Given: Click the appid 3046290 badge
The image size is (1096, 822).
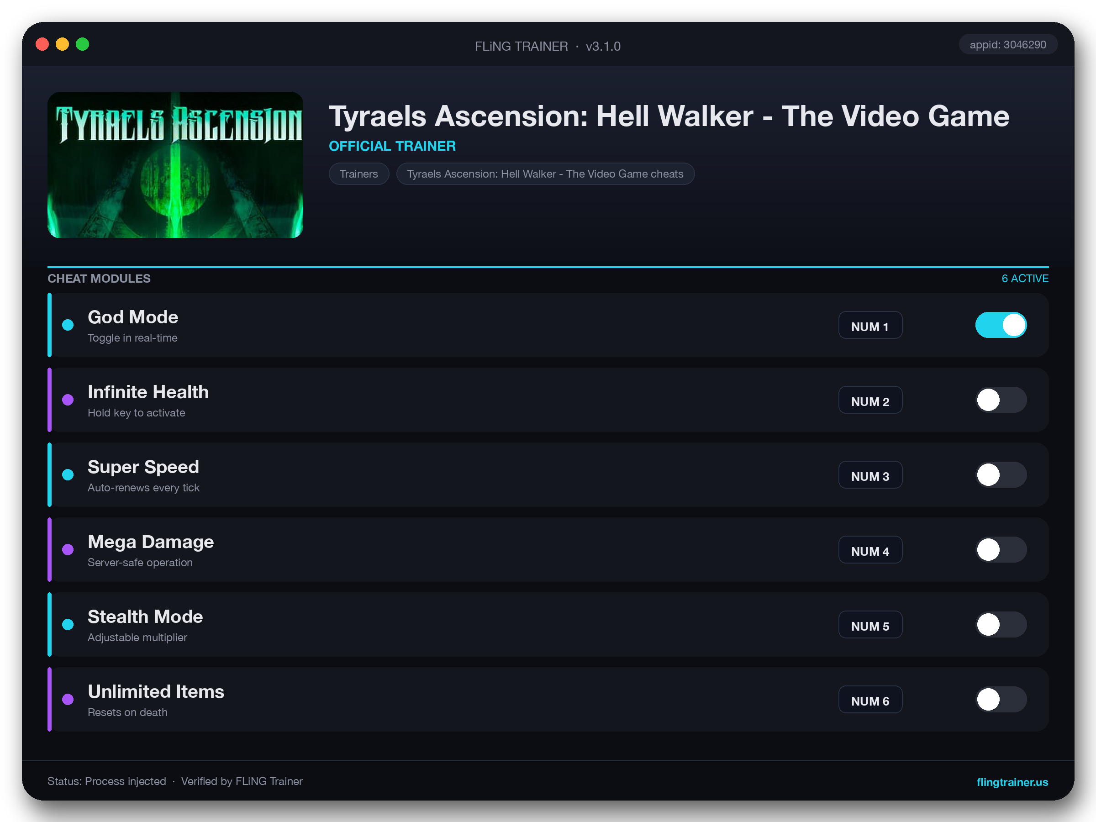Looking at the screenshot, I should pos(1008,45).
